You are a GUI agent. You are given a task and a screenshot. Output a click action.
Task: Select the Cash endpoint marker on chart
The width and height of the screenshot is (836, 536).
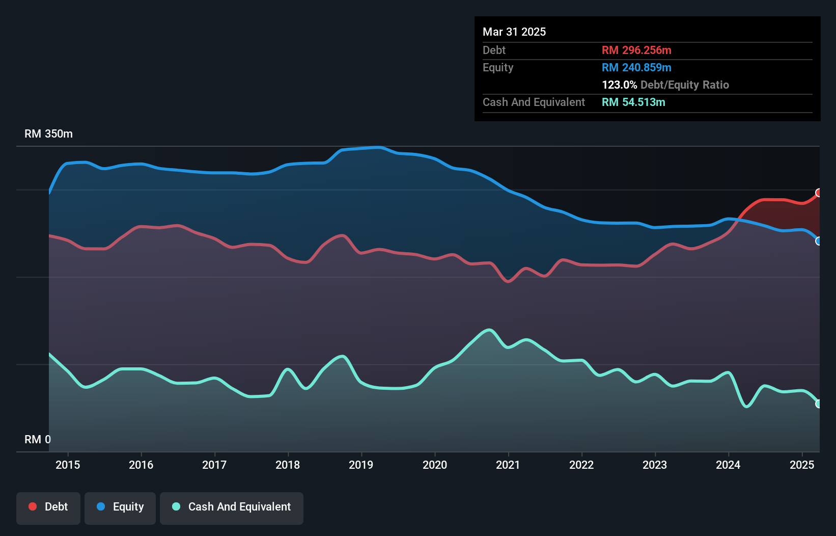[x=819, y=404]
